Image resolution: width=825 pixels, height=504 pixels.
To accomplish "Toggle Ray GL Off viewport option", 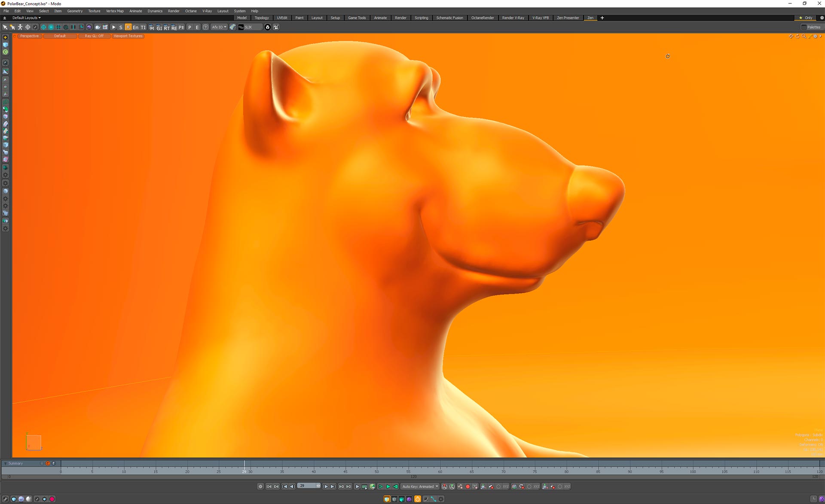I will tap(94, 36).
